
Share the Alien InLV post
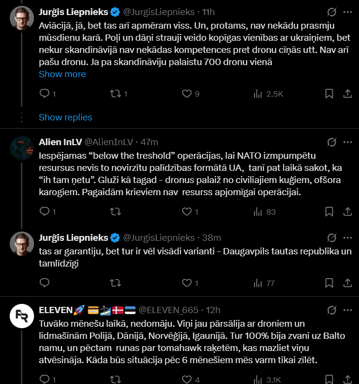click(x=347, y=212)
